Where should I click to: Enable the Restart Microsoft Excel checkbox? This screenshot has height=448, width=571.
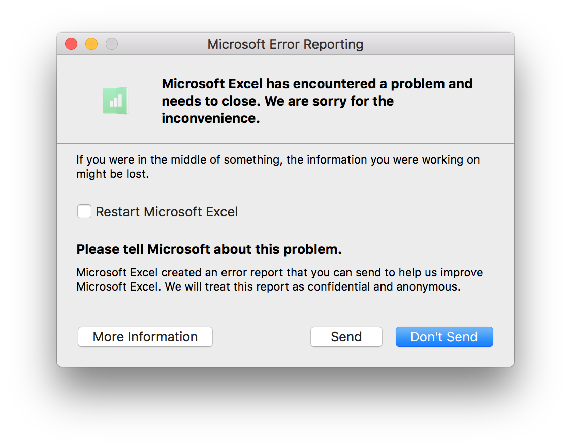[x=84, y=211]
